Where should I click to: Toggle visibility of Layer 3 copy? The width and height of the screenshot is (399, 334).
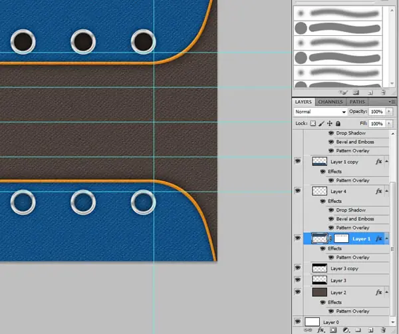click(297, 267)
